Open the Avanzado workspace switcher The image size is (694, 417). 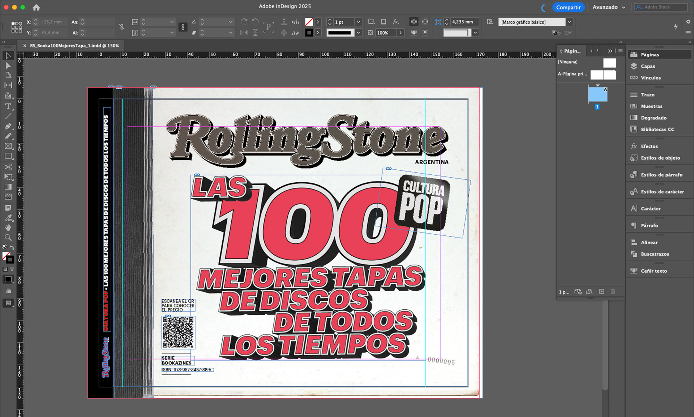click(609, 7)
